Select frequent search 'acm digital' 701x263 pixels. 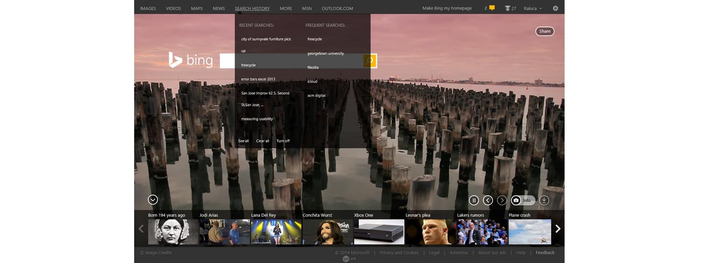pyautogui.click(x=316, y=95)
